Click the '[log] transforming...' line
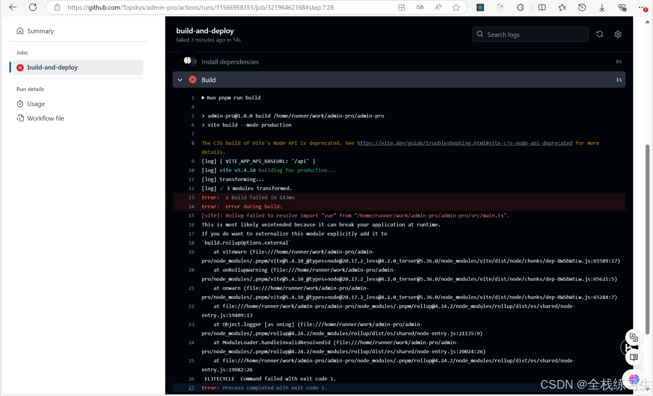 point(233,179)
